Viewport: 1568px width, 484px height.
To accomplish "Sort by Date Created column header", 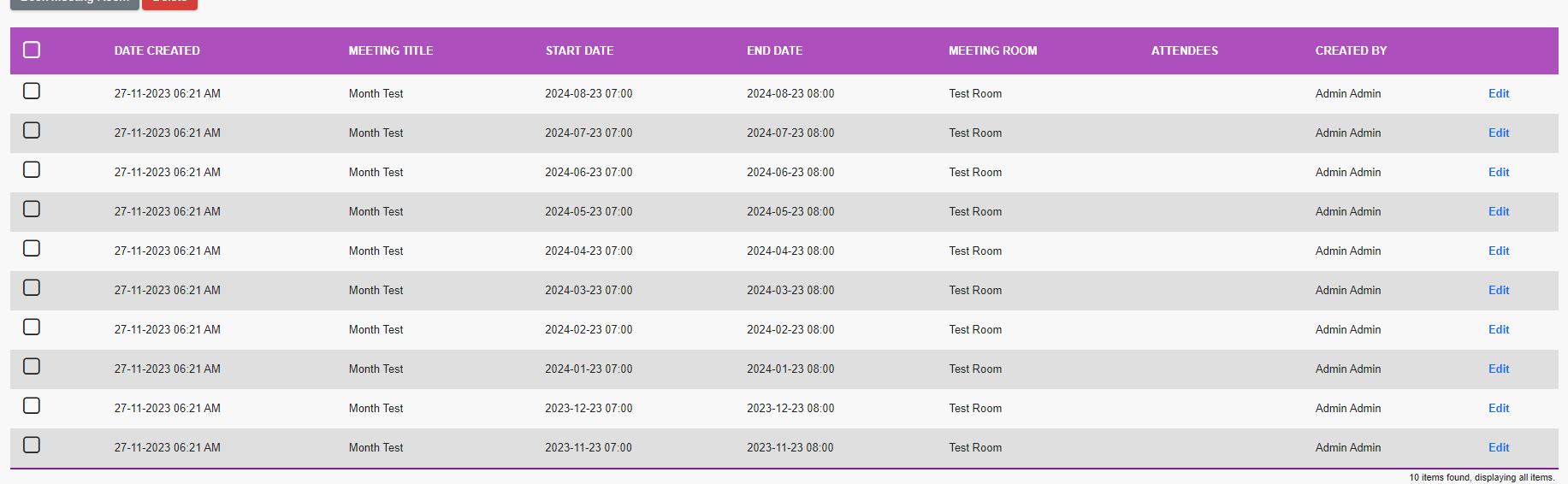I will 157,50.
